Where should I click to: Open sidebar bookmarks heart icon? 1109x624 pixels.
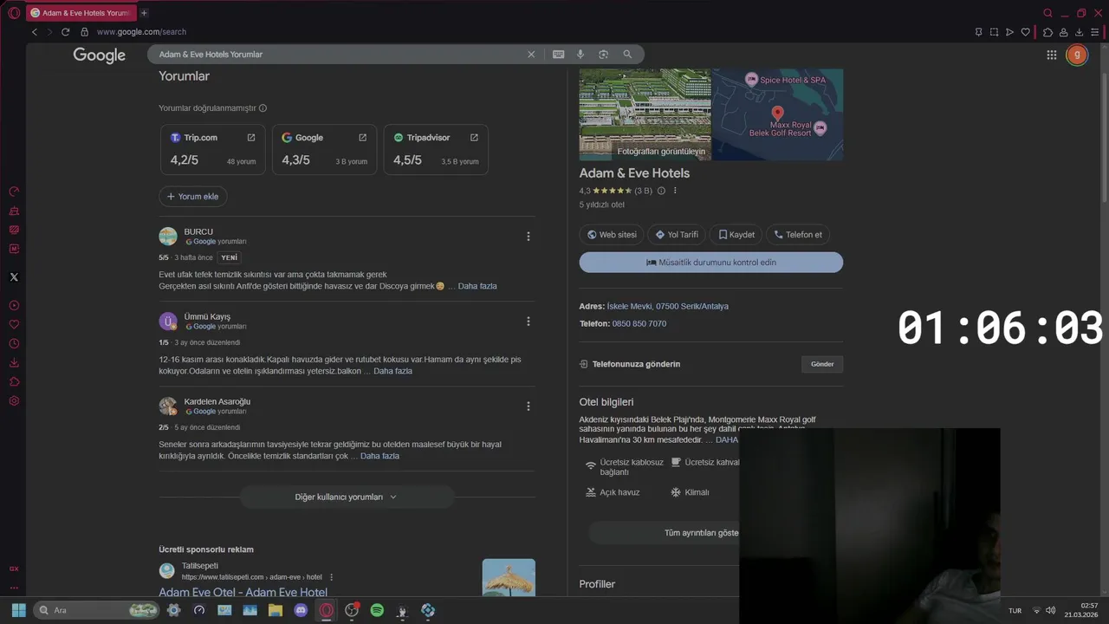(x=14, y=324)
